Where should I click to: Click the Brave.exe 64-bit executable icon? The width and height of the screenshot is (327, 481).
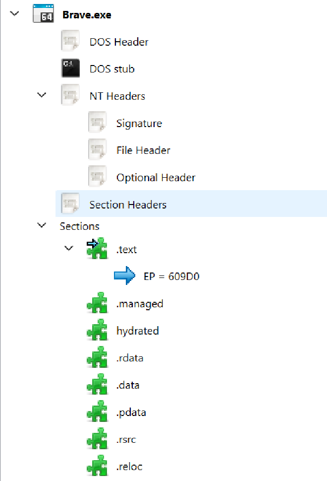point(43,14)
